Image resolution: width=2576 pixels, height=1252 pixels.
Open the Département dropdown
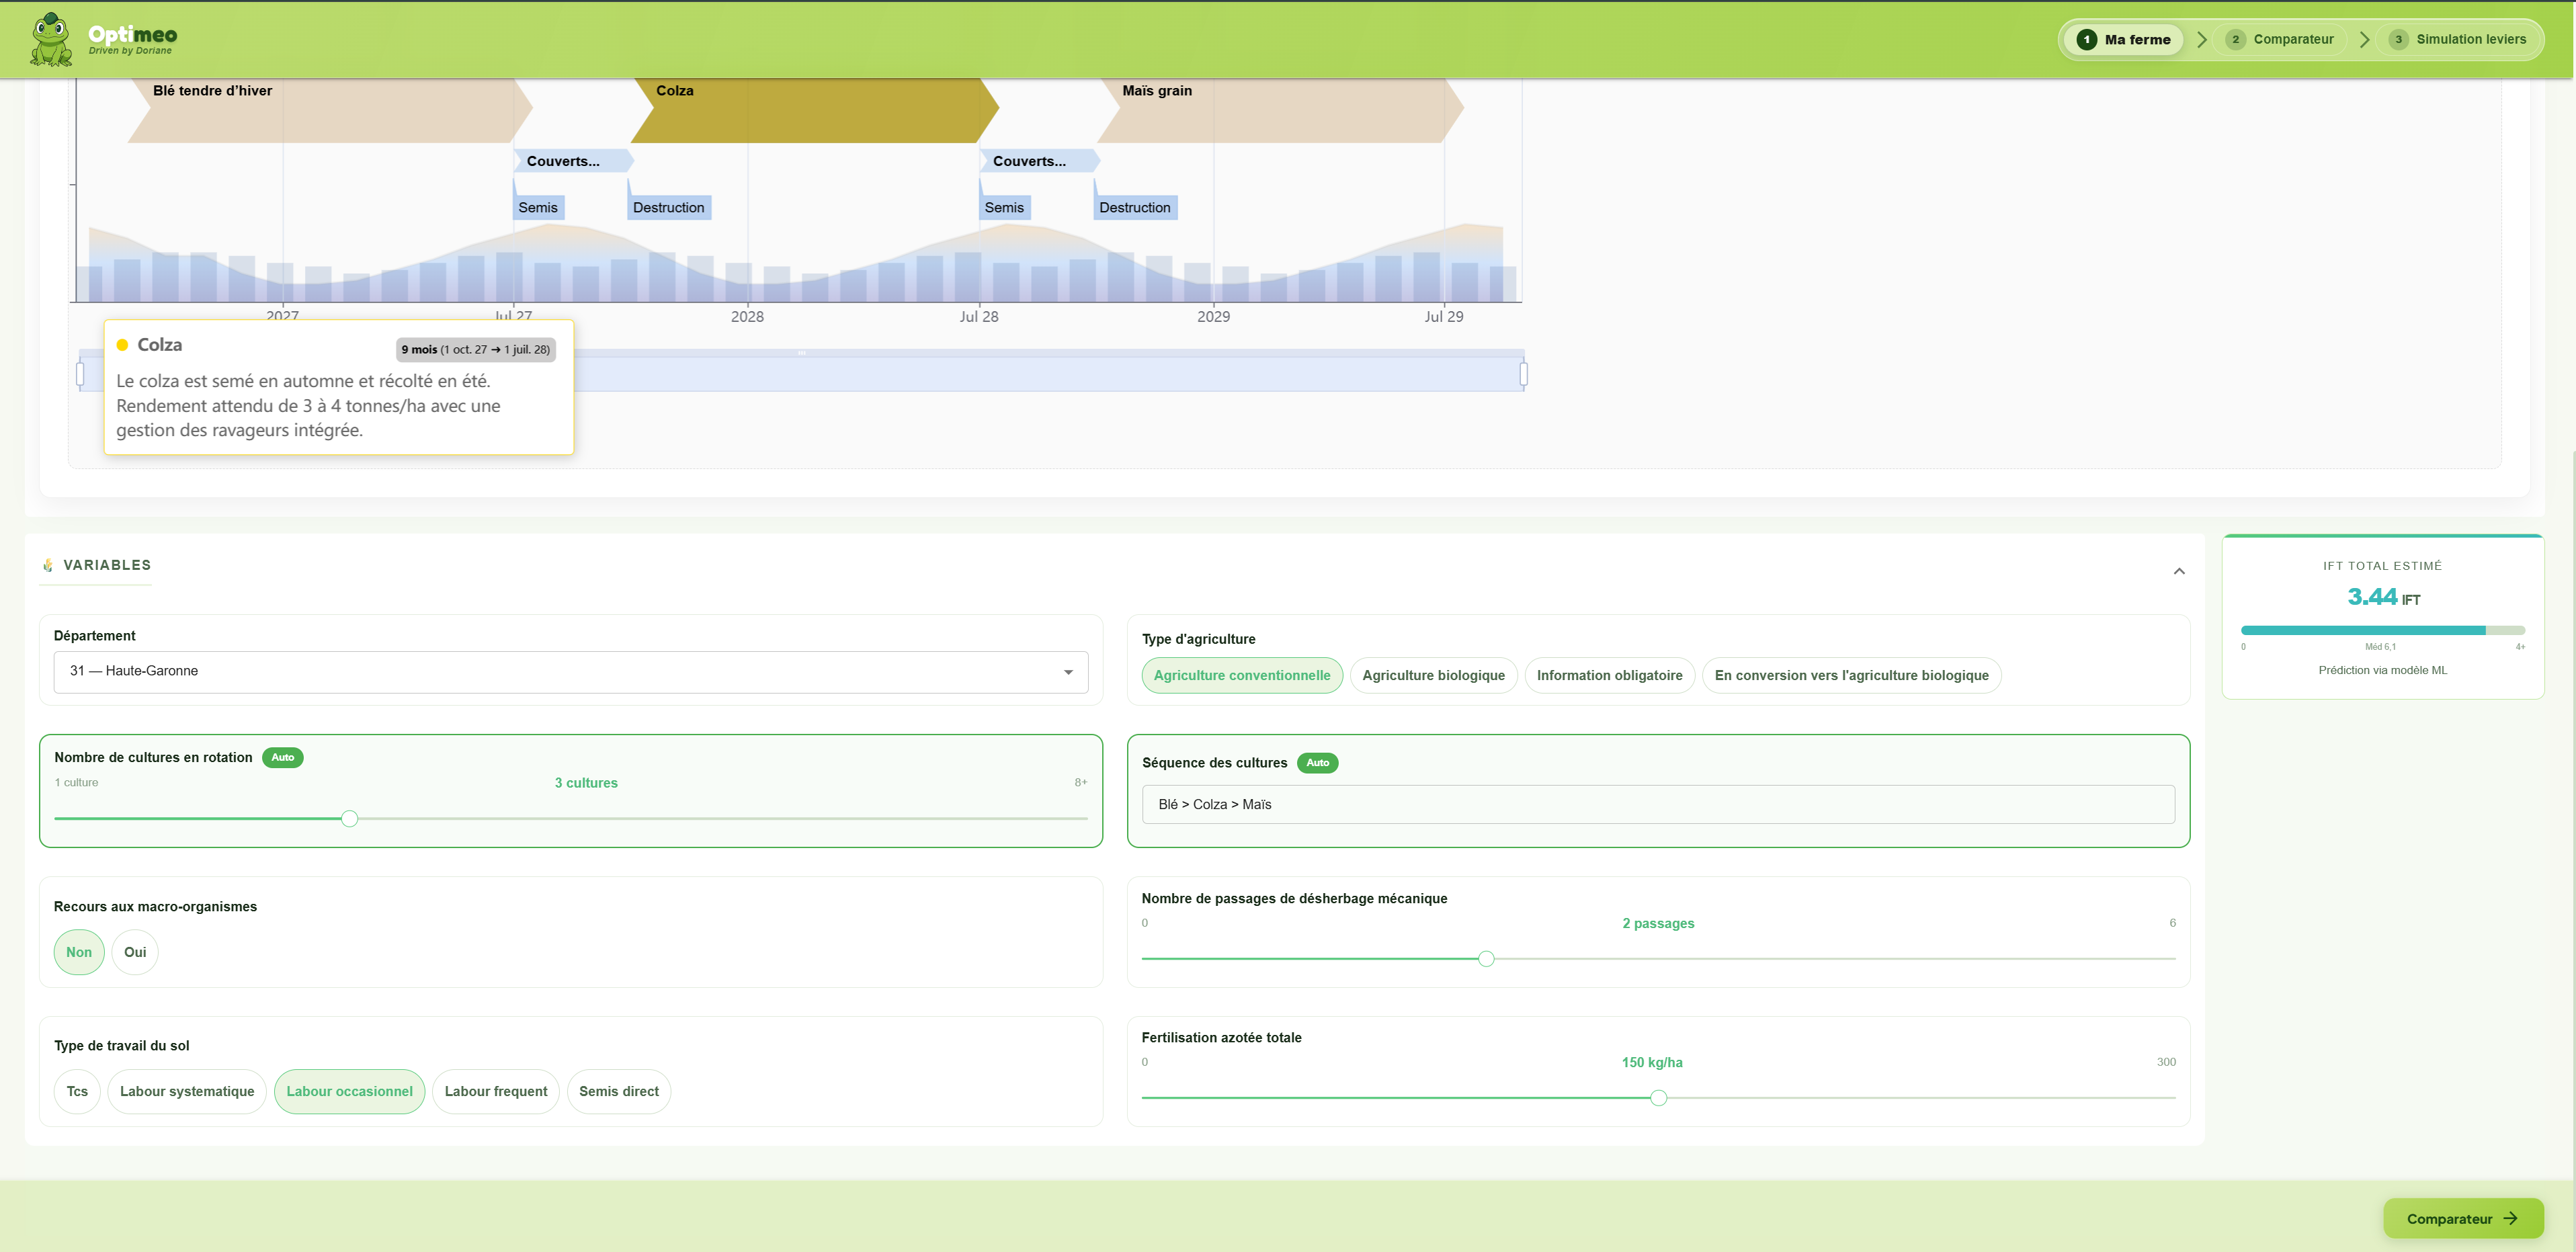tap(570, 672)
